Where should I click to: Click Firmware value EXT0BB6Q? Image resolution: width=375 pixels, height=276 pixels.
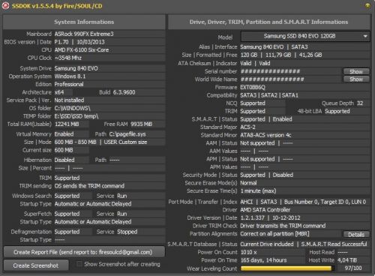[x=253, y=88]
